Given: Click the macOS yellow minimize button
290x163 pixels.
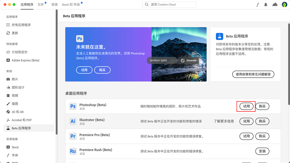Looking at the screenshot, I should pyautogui.click(x=9, y=5).
